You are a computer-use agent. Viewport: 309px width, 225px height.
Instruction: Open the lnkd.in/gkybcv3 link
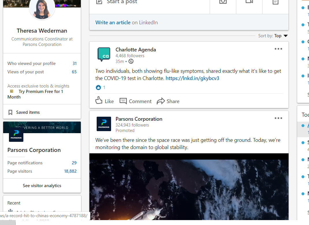tap(192, 78)
